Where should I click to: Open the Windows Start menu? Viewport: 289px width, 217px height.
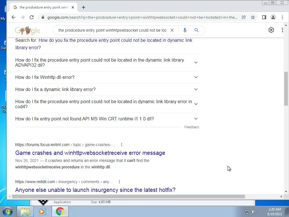7,211
